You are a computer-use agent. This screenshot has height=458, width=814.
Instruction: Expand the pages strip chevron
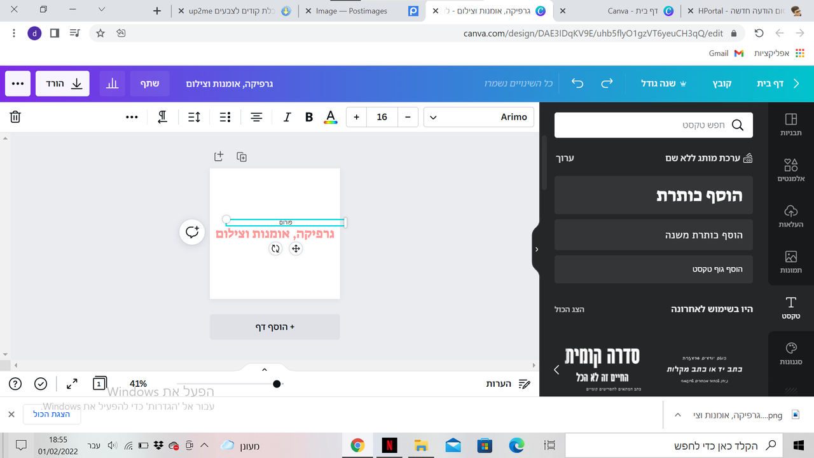tap(265, 370)
